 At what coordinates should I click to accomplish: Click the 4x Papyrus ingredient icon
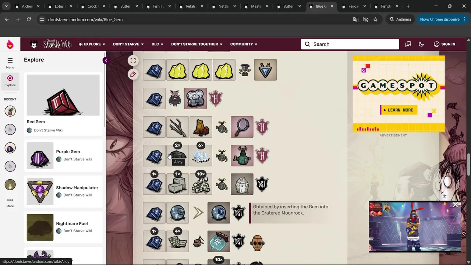point(178,241)
